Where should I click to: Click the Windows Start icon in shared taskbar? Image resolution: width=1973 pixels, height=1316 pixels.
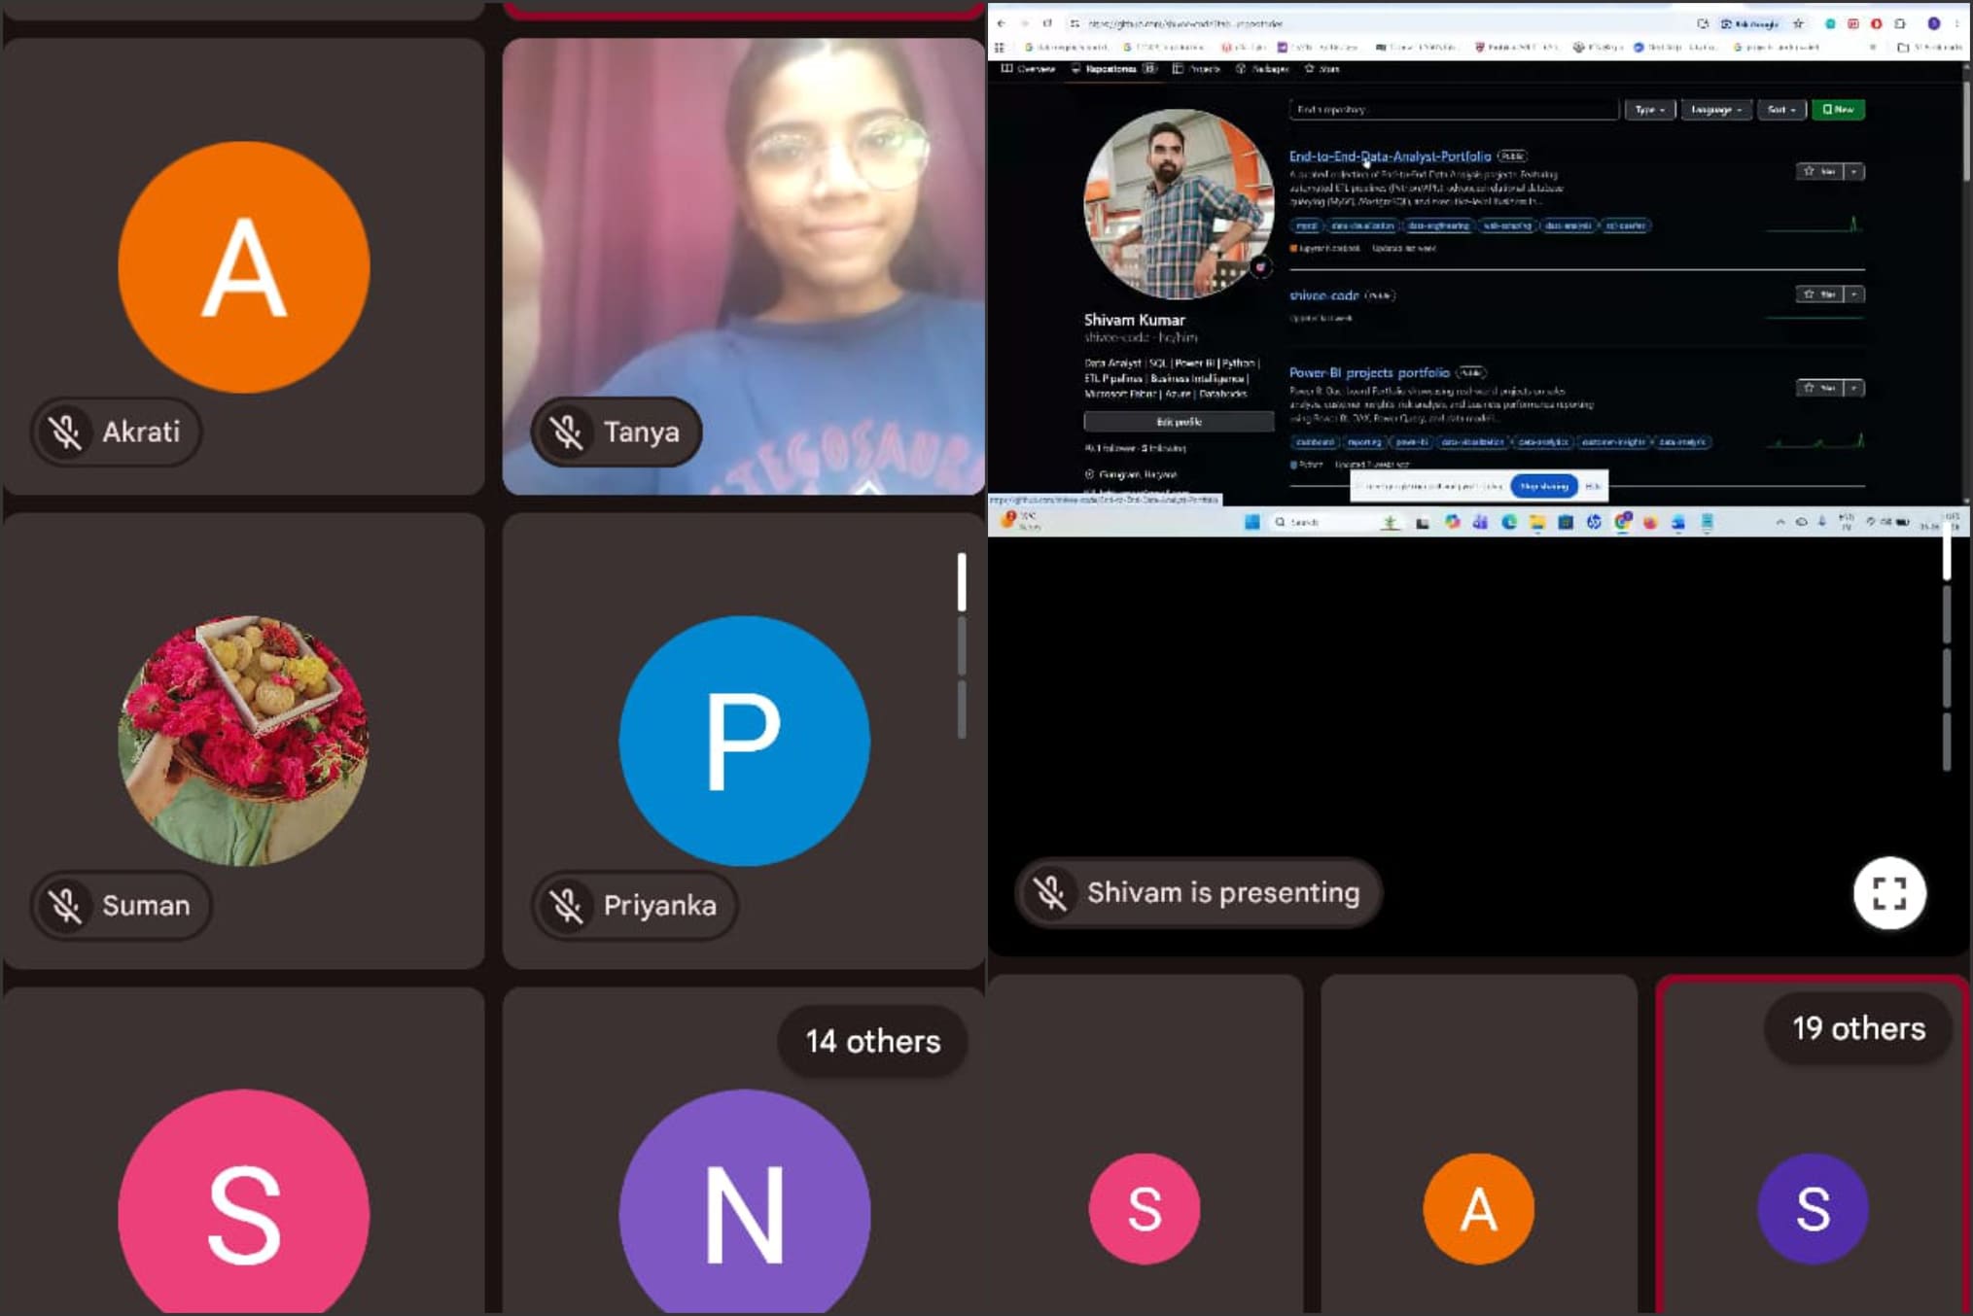[x=1251, y=522]
